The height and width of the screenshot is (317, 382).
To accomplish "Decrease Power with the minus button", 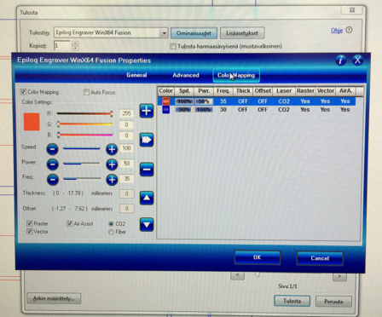I will (x=52, y=164).
